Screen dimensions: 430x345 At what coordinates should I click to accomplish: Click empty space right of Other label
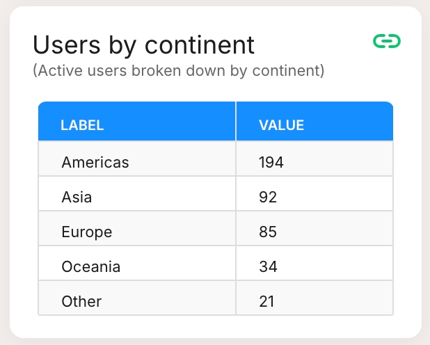tap(167, 301)
